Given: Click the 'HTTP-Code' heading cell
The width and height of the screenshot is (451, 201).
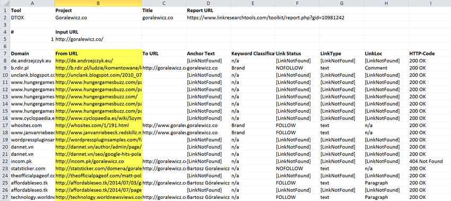Looking at the screenshot, I should (430, 53).
